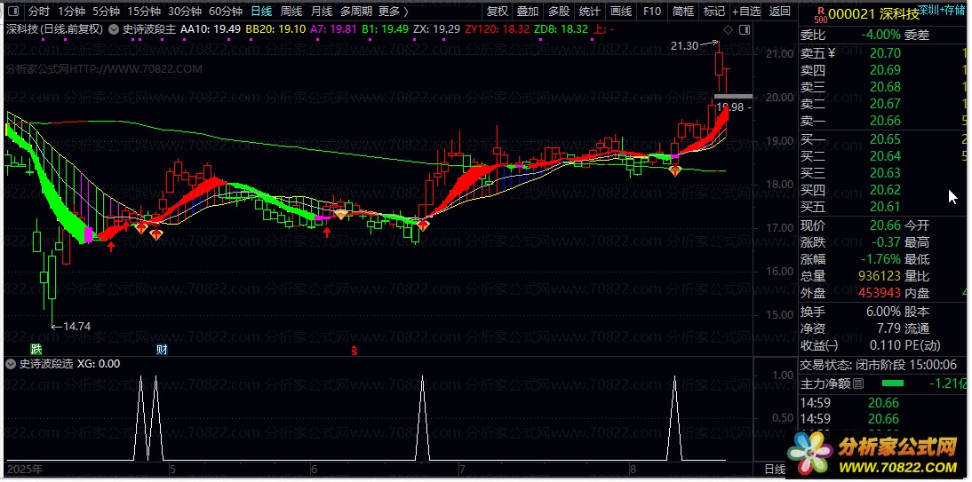Click the 日线 period label at bottom
The width and height of the screenshot is (972, 482).
tap(774, 469)
